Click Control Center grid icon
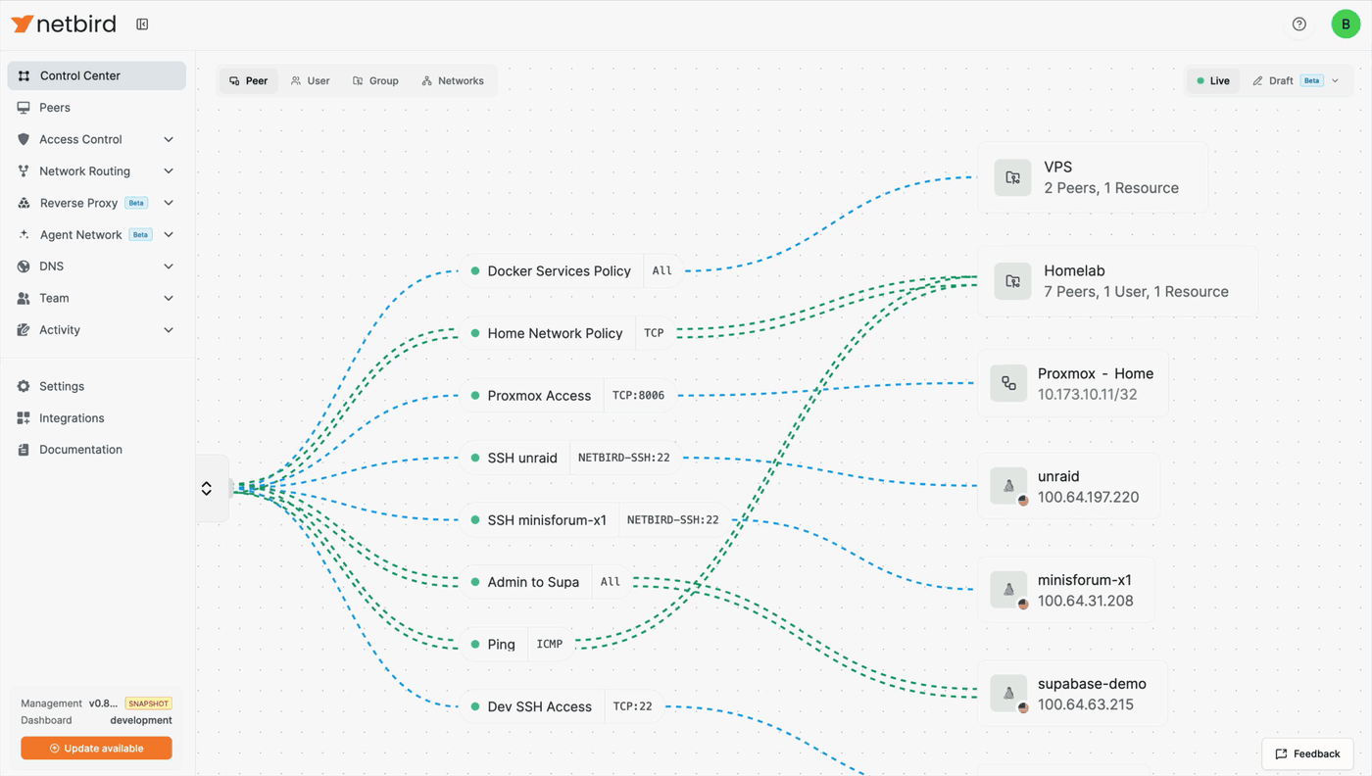1372x776 pixels. click(x=24, y=75)
